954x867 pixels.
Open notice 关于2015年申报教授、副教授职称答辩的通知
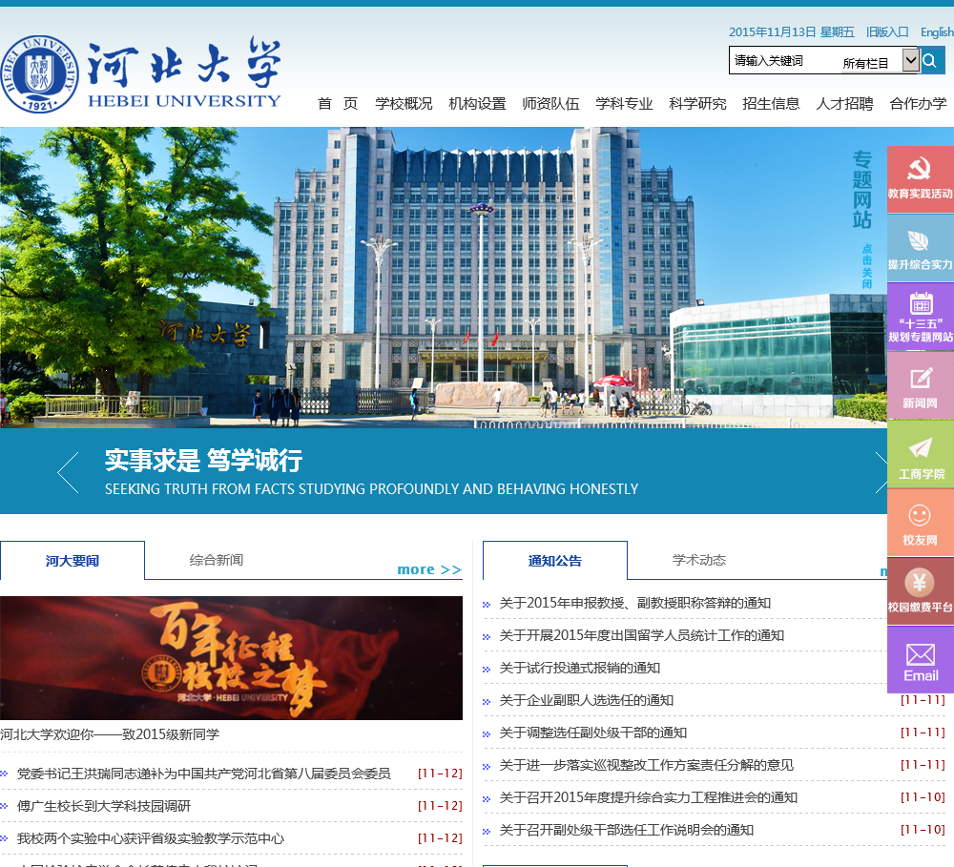[x=635, y=603]
